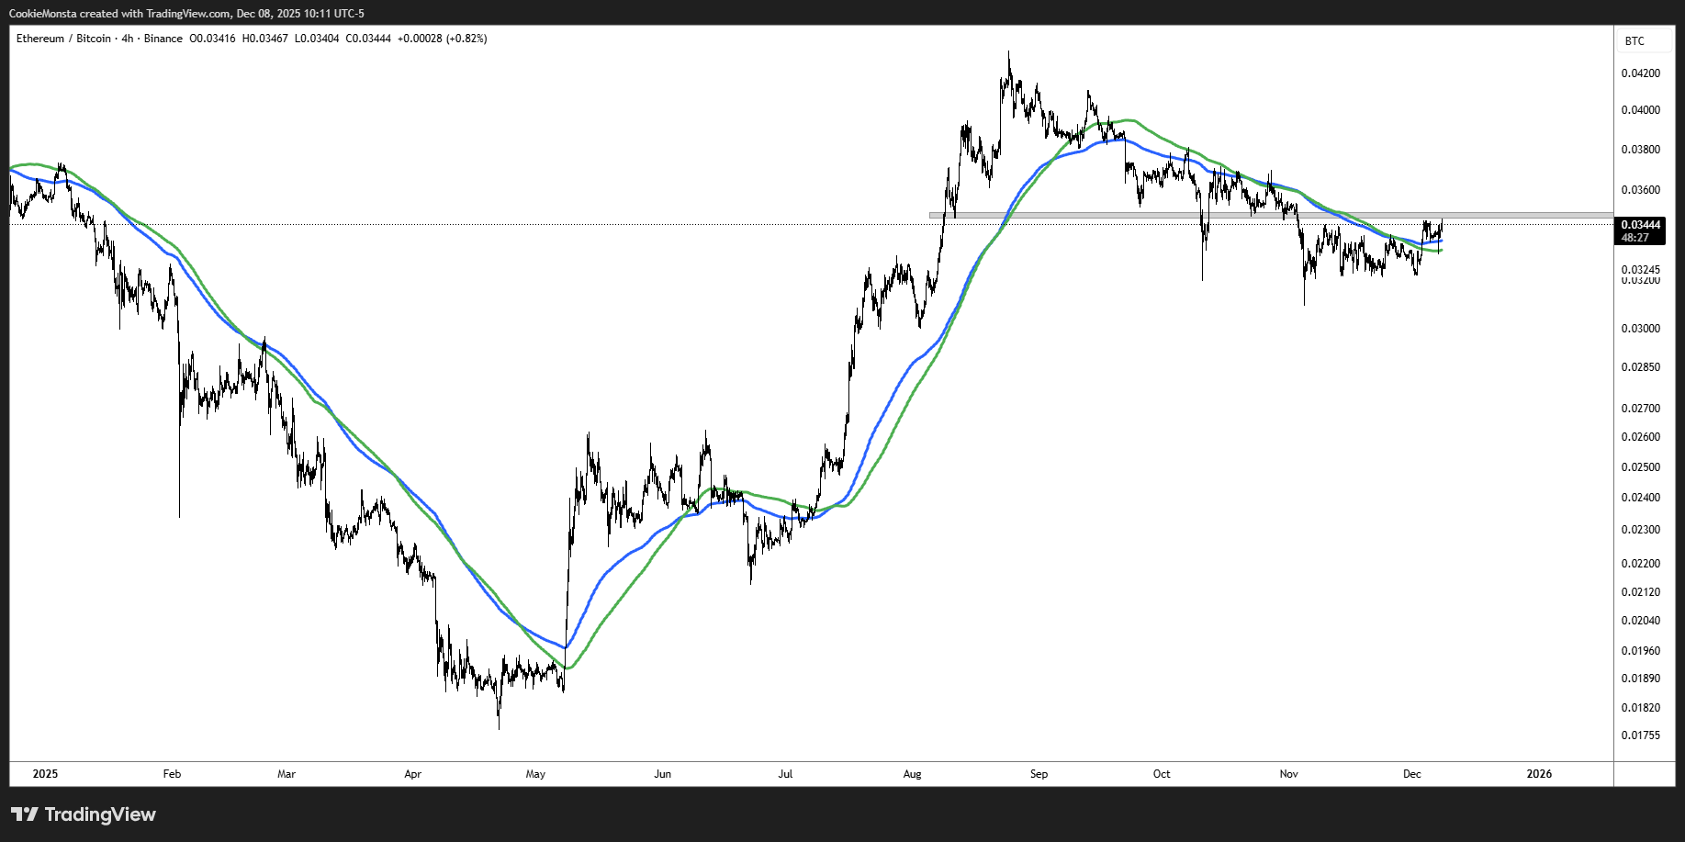Click the TradingView logo at bottom left
Image resolution: width=1685 pixels, height=842 pixels.
click(84, 814)
